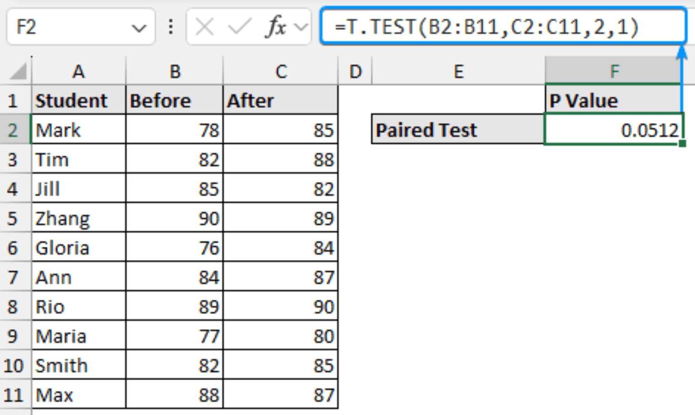
Task: Click the Select All corner triangle
Action: coord(18,71)
